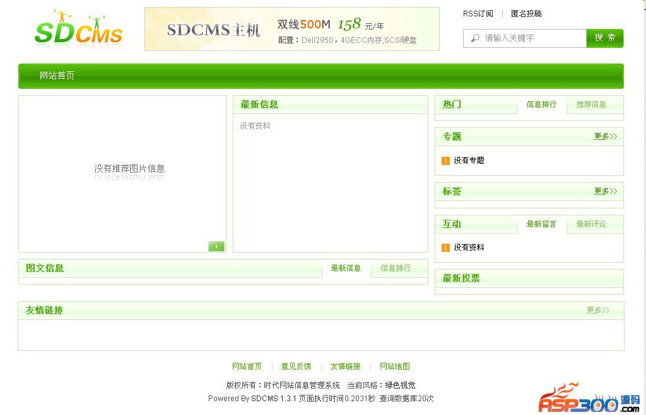Click orange number badge beside 没有资料 in 互动

click(445, 247)
